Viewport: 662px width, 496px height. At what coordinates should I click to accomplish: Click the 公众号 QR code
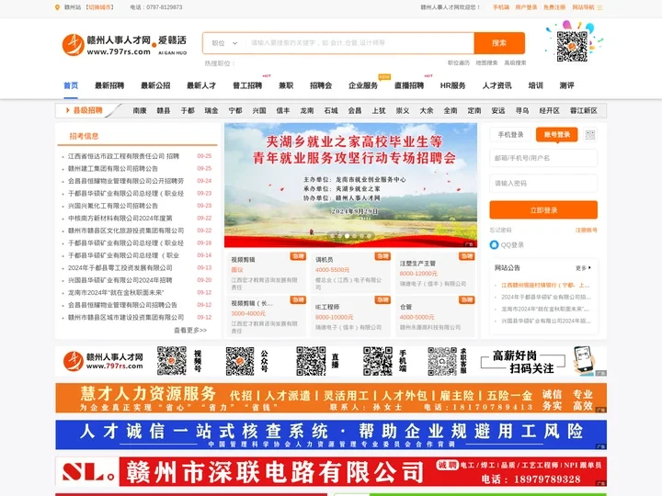click(x=240, y=361)
